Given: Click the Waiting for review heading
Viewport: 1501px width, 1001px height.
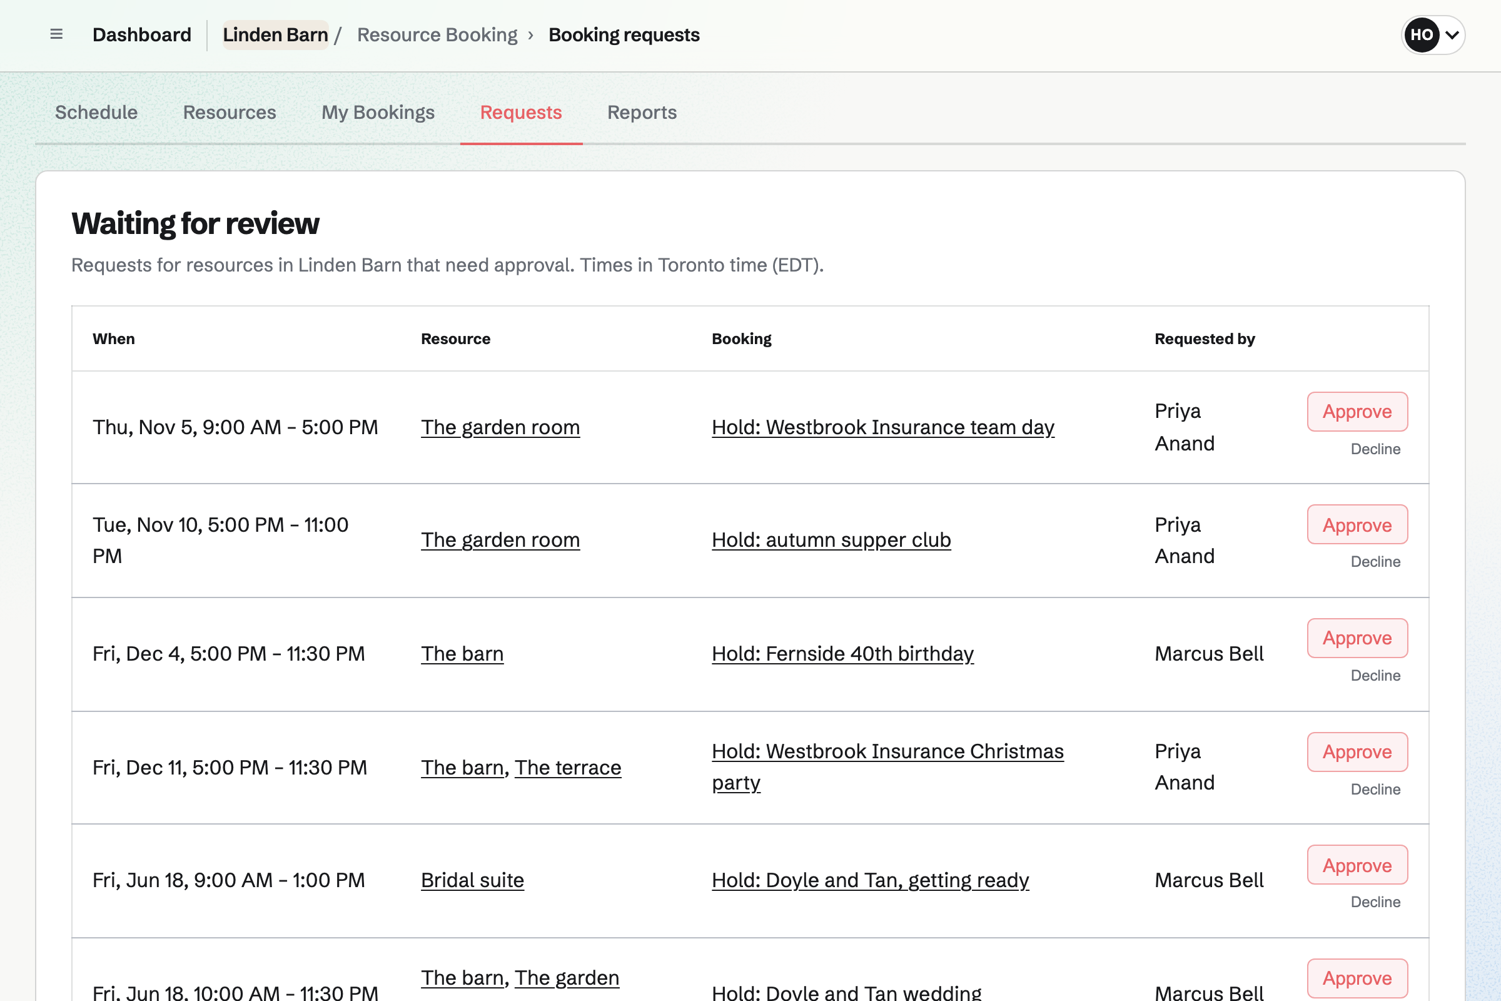Looking at the screenshot, I should [x=195, y=224].
